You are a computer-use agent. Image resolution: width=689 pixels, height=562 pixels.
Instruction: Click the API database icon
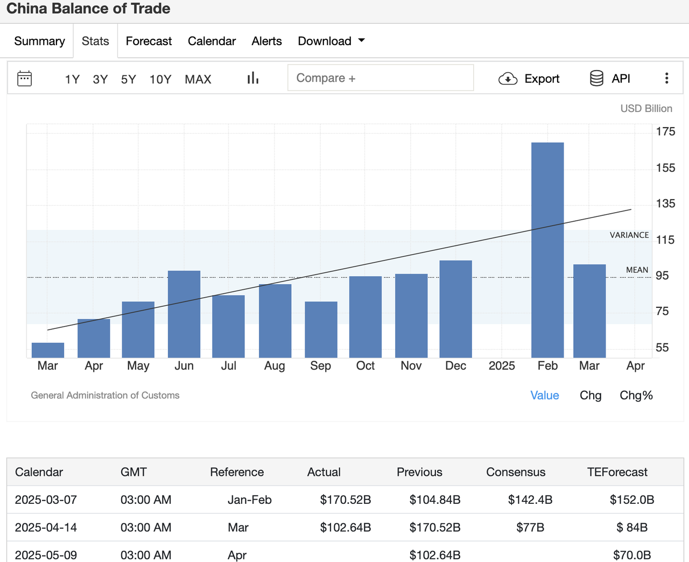tap(596, 79)
